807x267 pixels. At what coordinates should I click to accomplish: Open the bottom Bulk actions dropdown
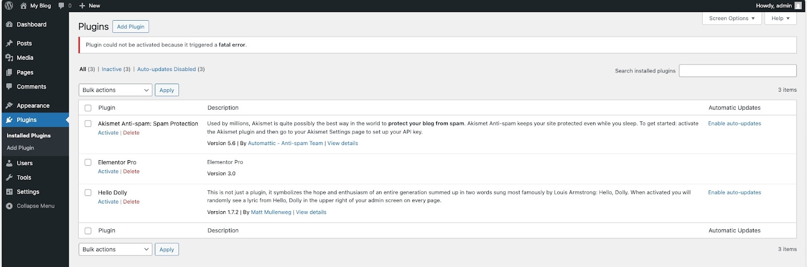tap(116, 249)
